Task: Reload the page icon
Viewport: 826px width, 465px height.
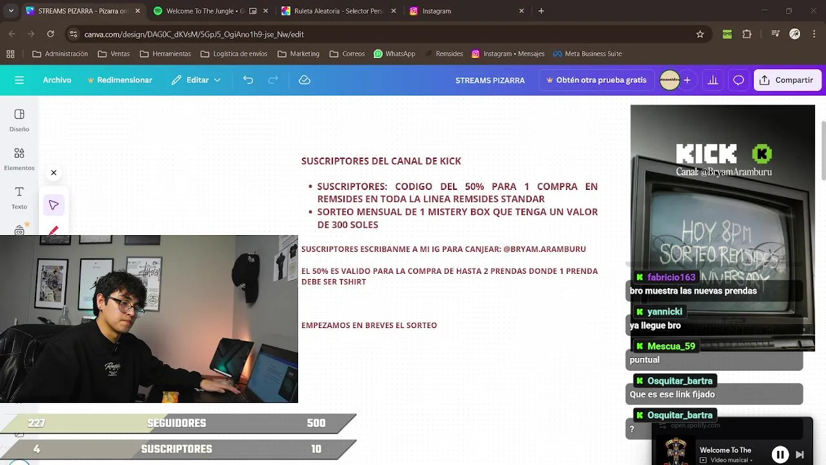Action: (x=51, y=34)
